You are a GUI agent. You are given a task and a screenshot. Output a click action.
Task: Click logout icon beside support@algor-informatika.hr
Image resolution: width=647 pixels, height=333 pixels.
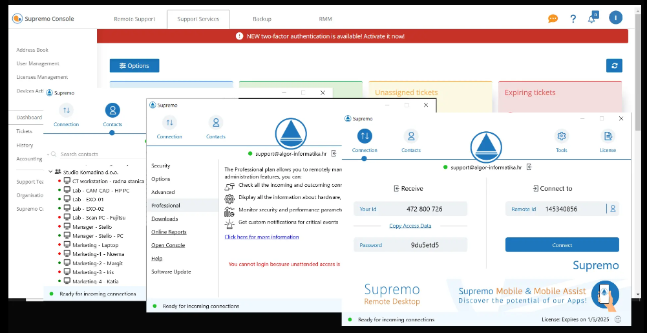pyautogui.click(x=529, y=167)
